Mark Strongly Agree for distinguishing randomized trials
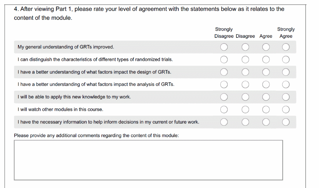Image resolution: width=319 pixels, height=188 pixels. [x=286, y=60]
